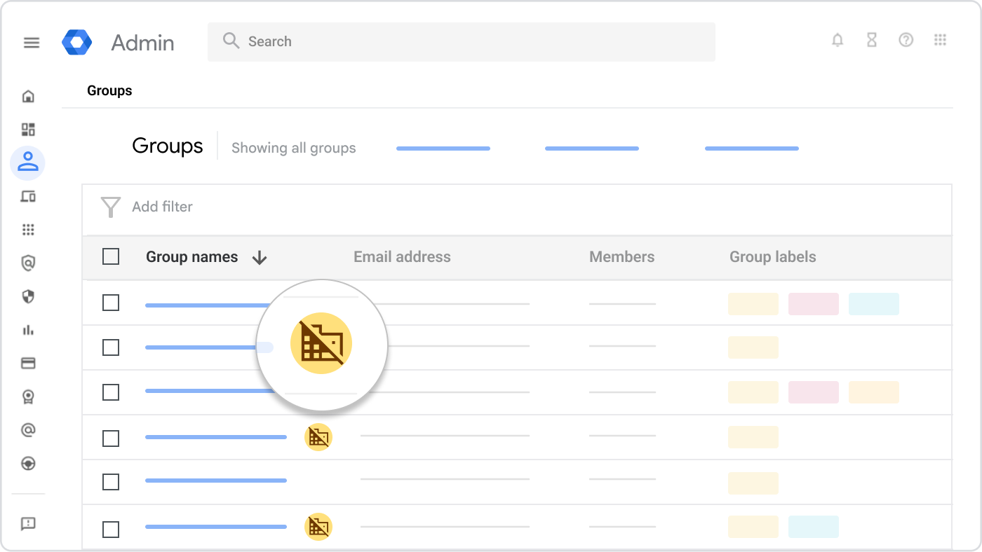Click the notifications bell icon
This screenshot has width=982, height=552.
(x=838, y=41)
